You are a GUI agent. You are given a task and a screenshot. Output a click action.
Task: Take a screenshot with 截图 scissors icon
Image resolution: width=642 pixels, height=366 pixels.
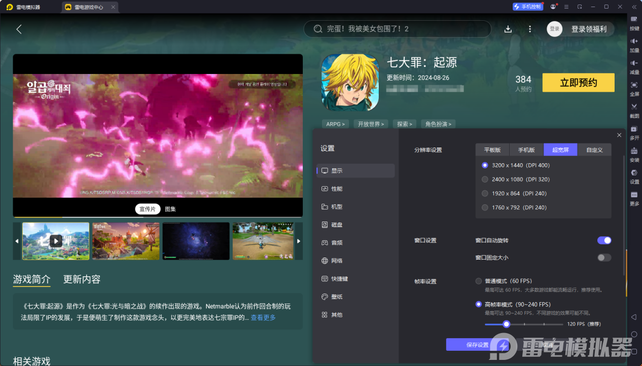point(634,111)
